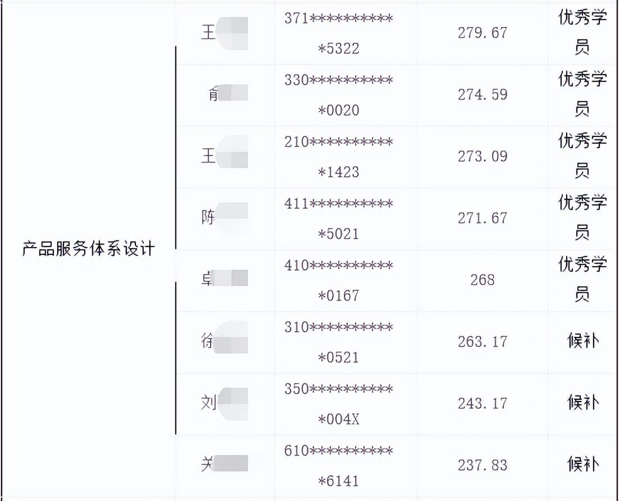The width and height of the screenshot is (619, 501).
Task: Select the ID number ending in 5322
Action: pyautogui.click(x=338, y=34)
